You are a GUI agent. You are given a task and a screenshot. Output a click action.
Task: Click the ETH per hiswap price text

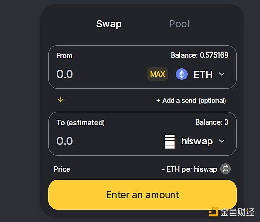coord(189,169)
